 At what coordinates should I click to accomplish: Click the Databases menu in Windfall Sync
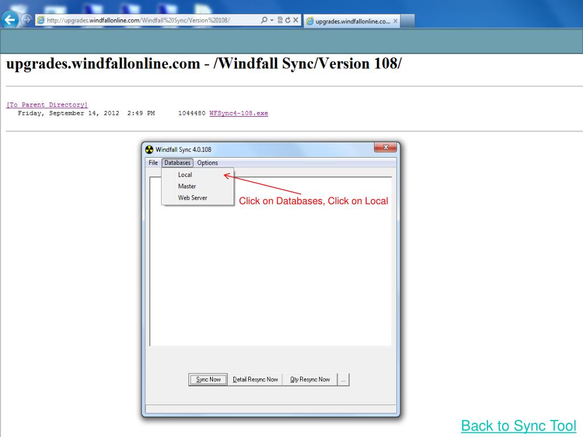pyautogui.click(x=178, y=163)
